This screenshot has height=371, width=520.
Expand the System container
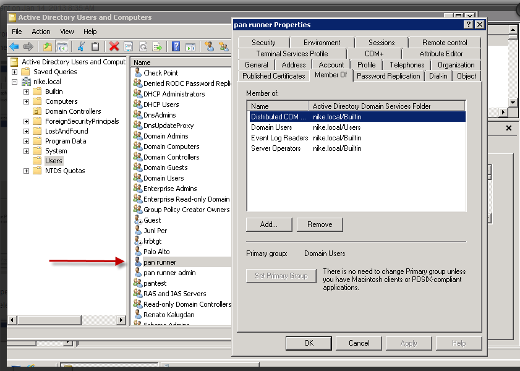tap(26, 151)
